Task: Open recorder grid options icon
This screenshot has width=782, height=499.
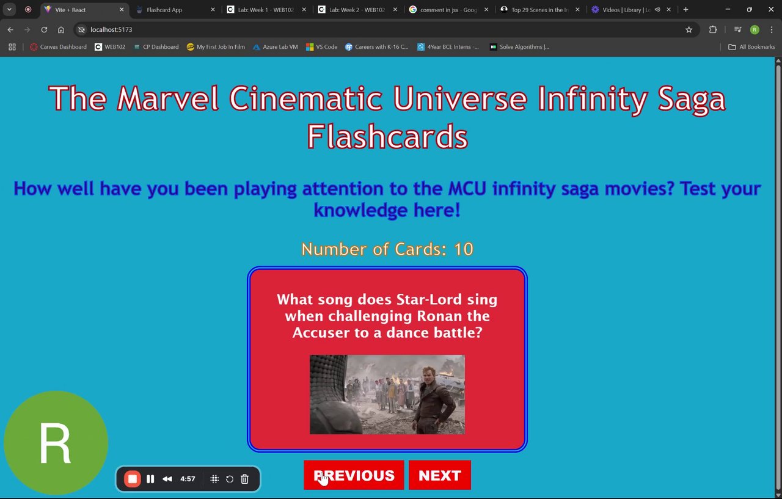Action: click(x=214, y=479)
